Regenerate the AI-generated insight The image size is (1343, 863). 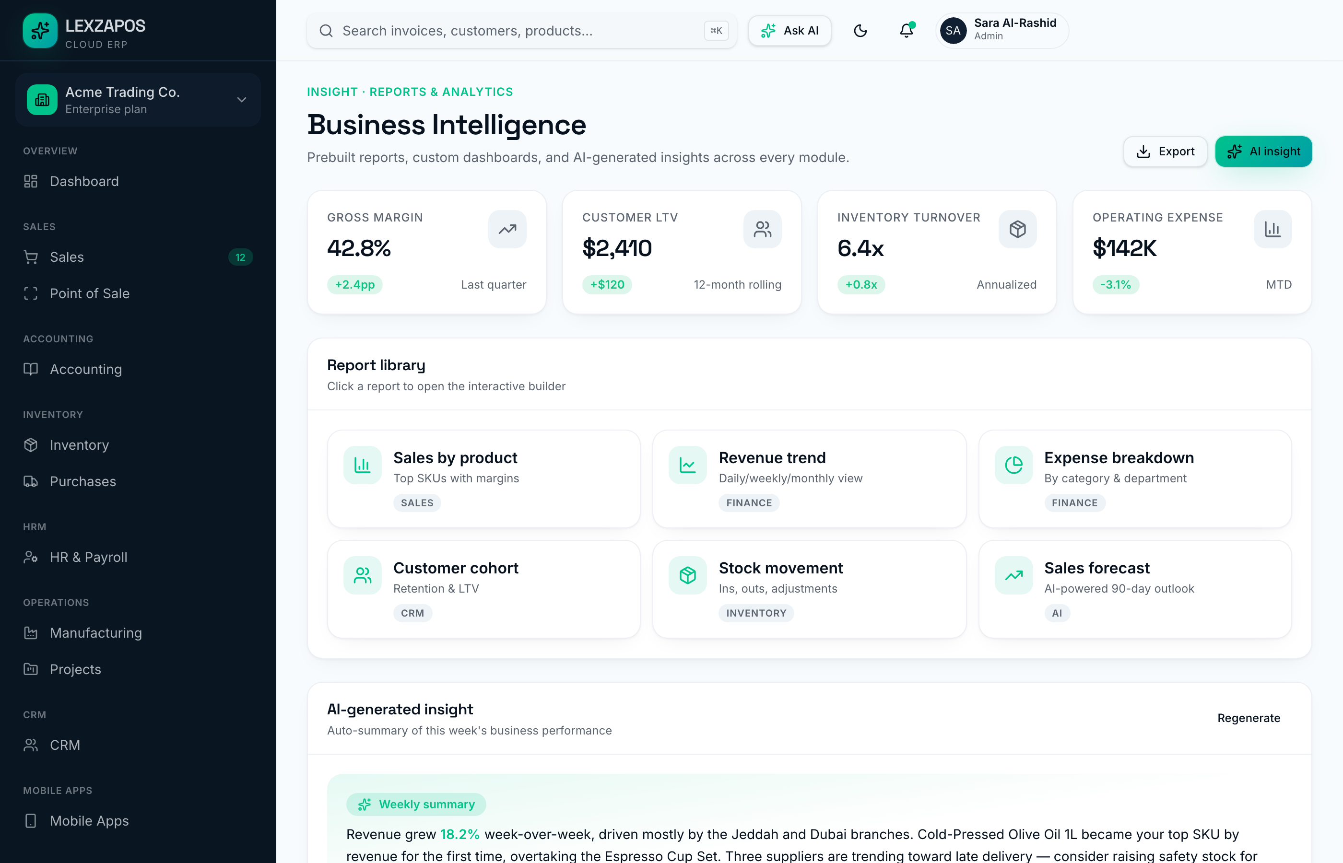(1249, 718)
